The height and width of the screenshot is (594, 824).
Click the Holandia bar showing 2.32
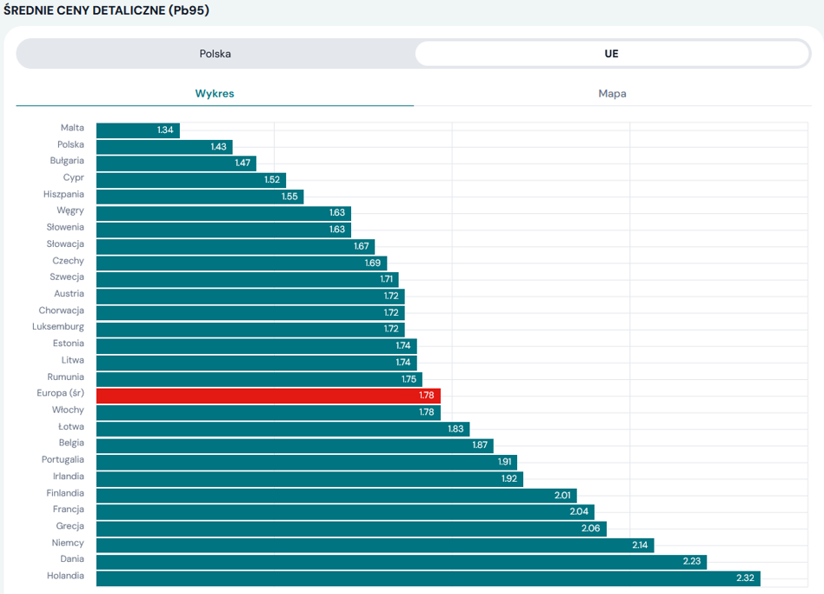coord(429,578)
